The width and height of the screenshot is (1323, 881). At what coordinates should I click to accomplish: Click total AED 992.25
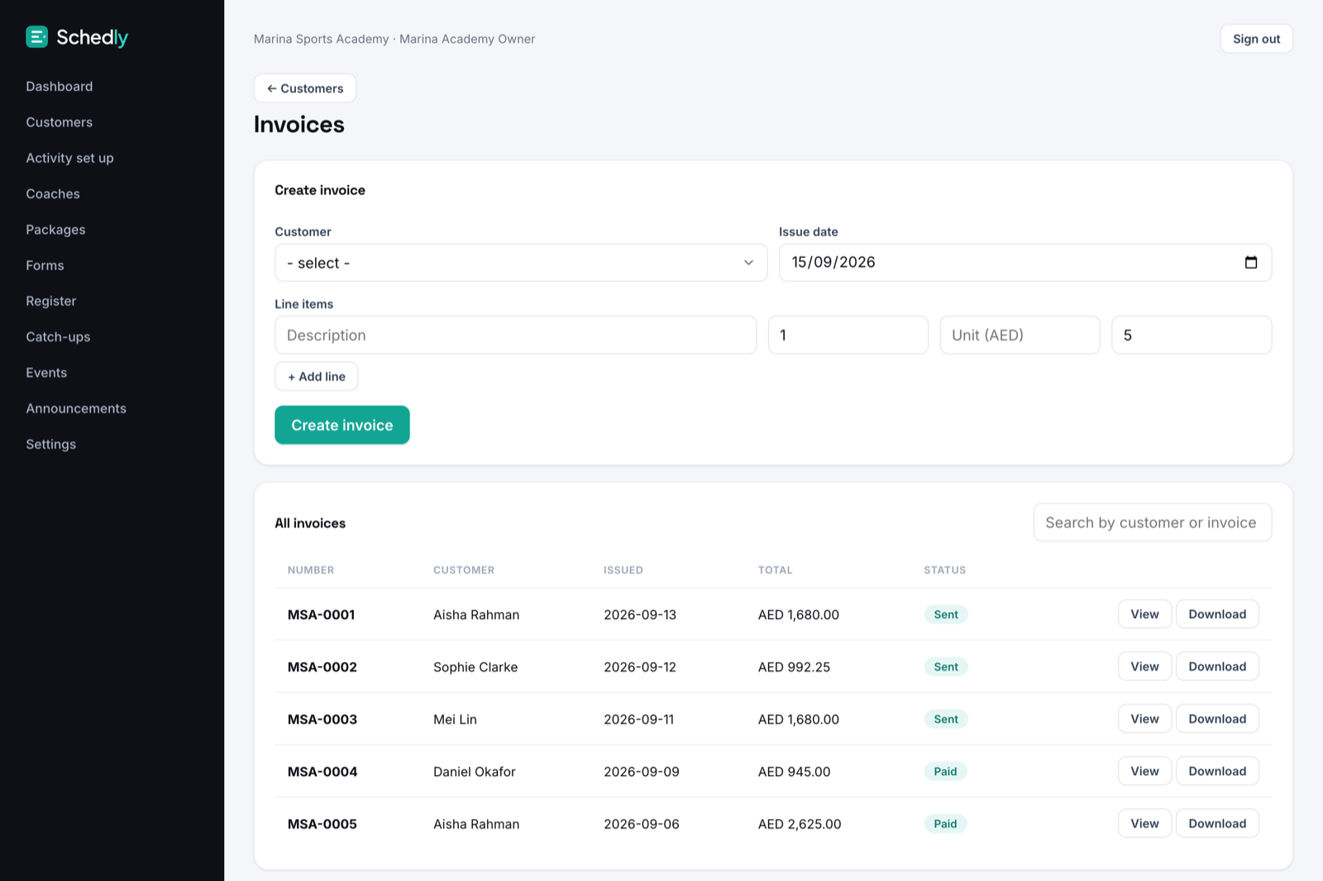point(794,667)
